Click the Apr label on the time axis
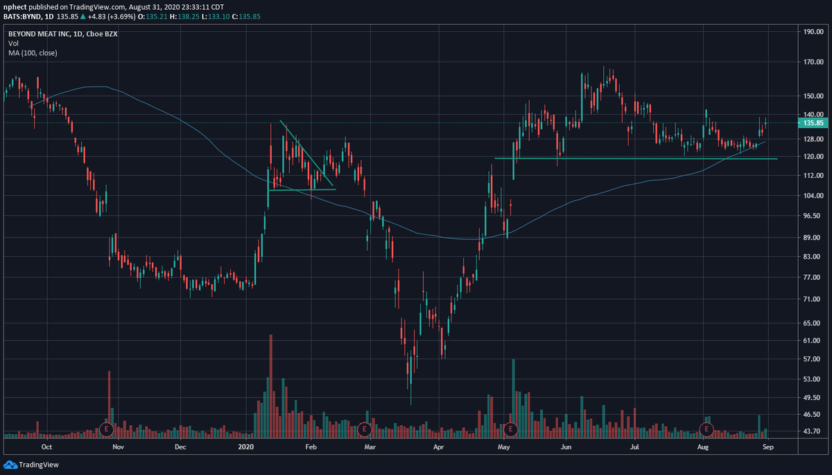Viewport: 832px width, 475px height. [437, 447]
